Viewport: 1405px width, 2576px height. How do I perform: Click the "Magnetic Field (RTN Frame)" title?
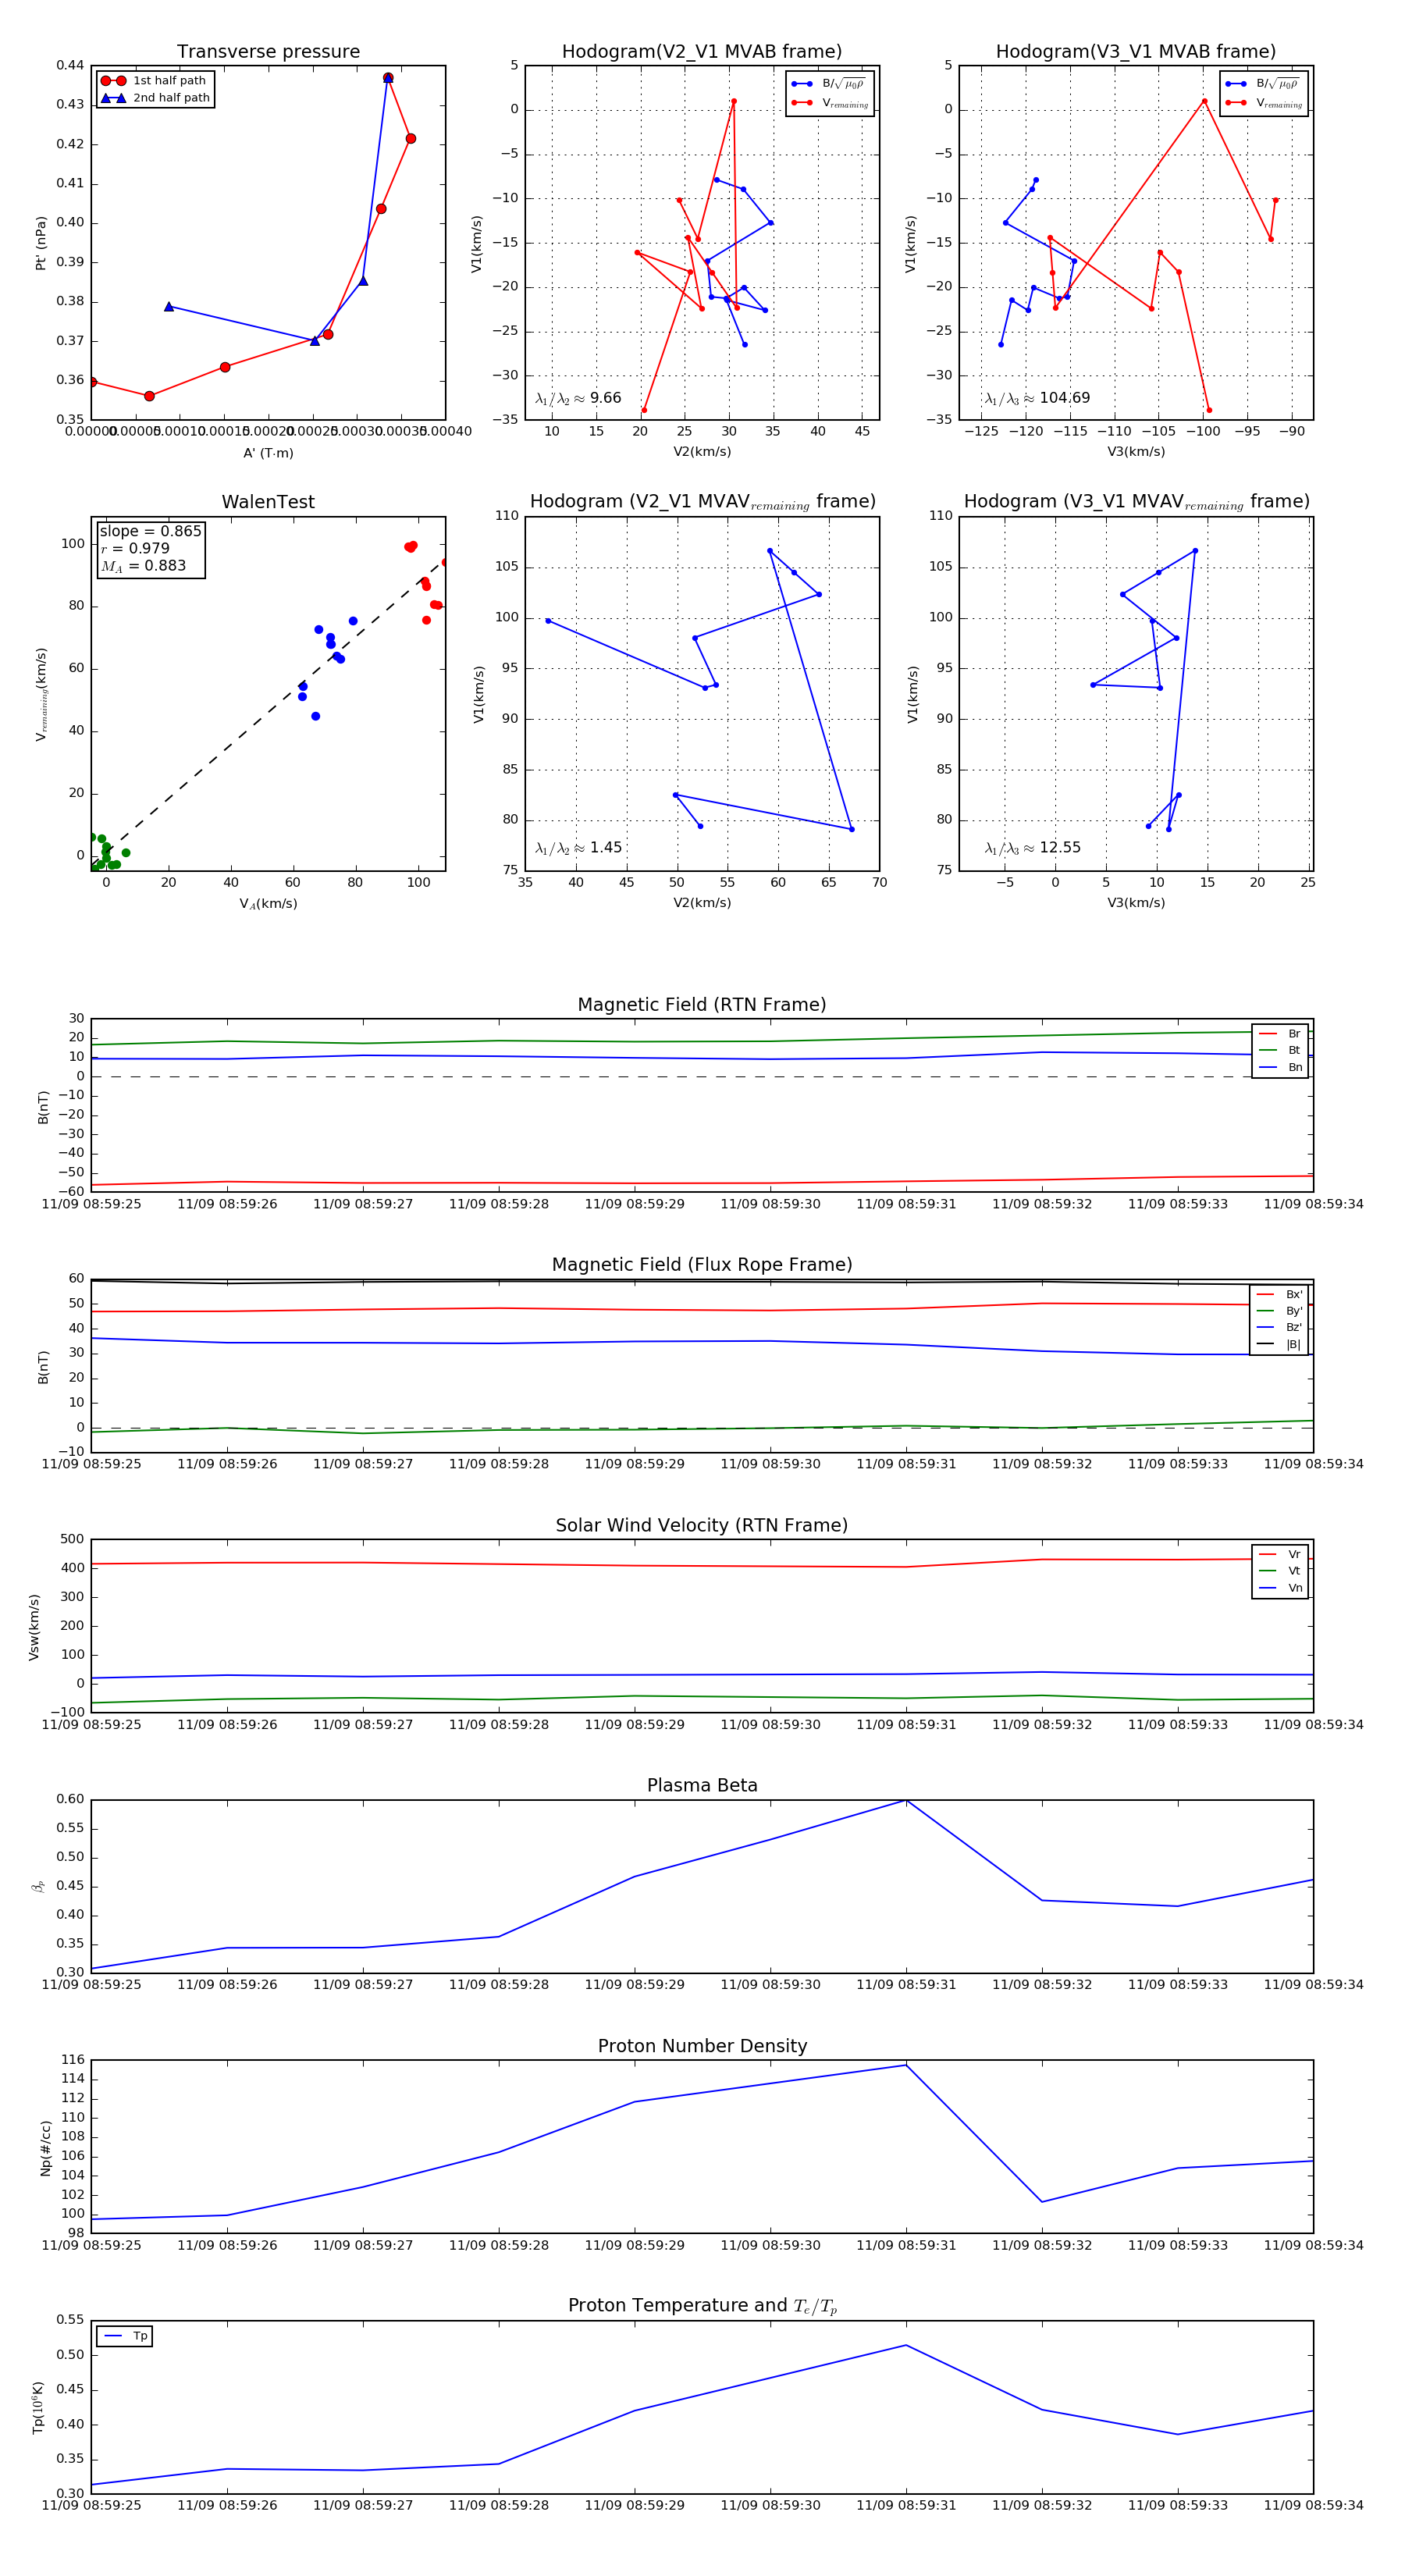click(x=702, y=1005)
